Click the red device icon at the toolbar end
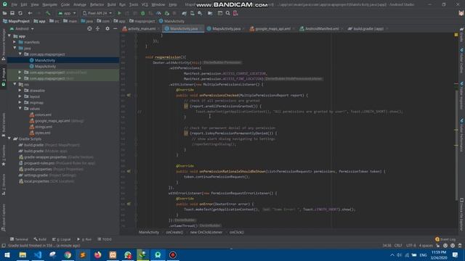This screenshot has height=261, width=465. pos(235,13)
